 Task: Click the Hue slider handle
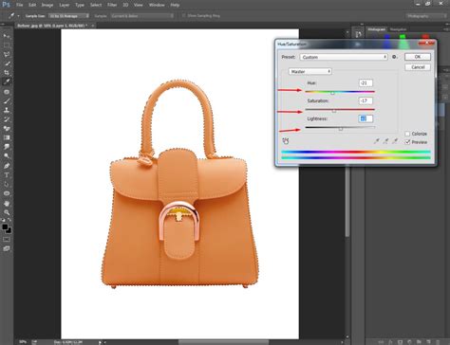(332, 93)
